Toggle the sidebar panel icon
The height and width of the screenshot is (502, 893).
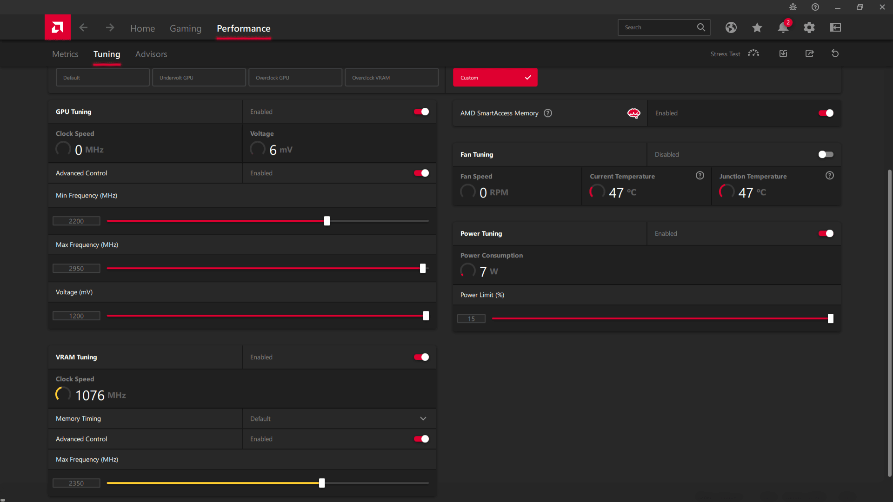[x=835, y=27]
